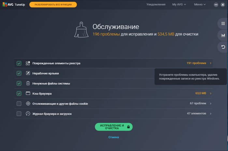
Task: Uncheck Кэш браузера checkbox
Action: coord(19,93)
